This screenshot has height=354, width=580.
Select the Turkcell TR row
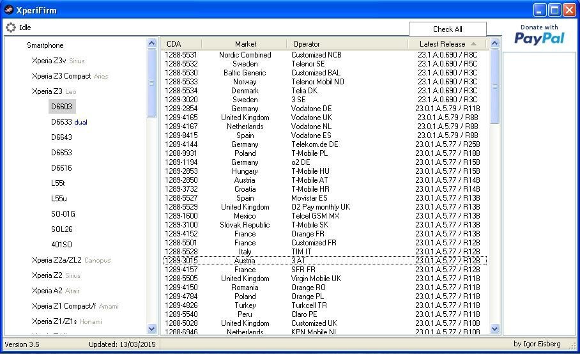click(x=324, y=305)
